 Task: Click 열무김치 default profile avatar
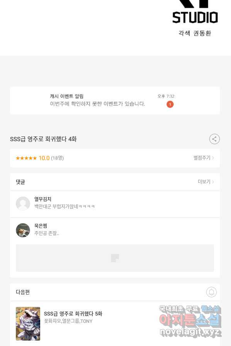[x=23, y=203]
